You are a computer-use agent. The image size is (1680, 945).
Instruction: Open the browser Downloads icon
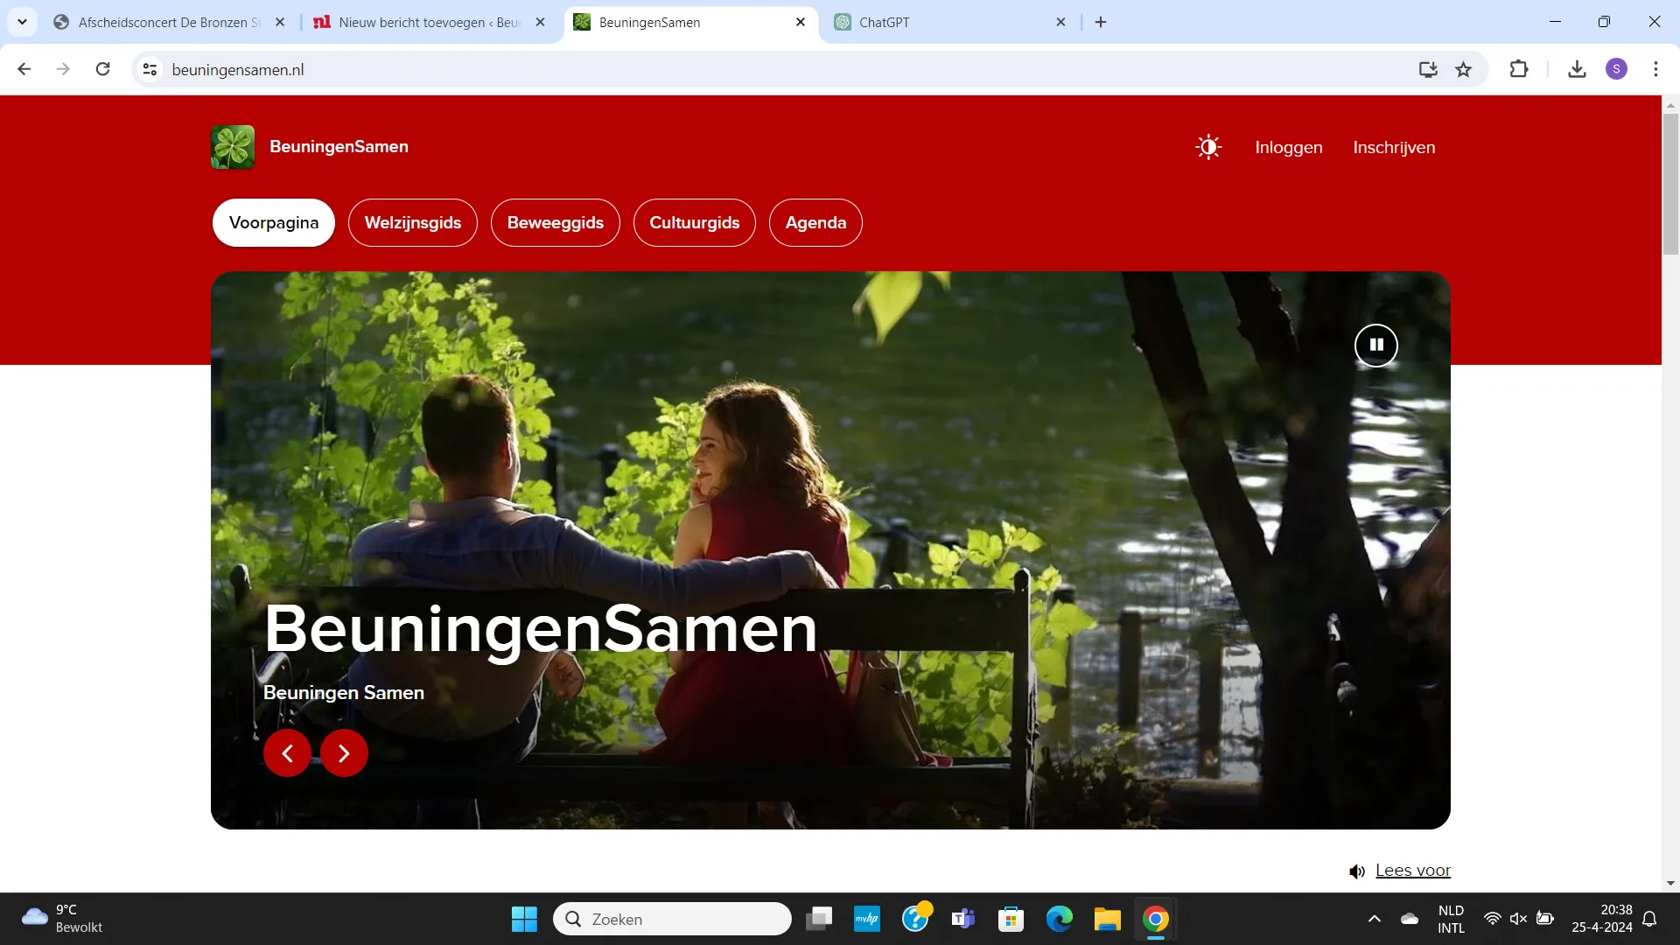pos(1577,69)
